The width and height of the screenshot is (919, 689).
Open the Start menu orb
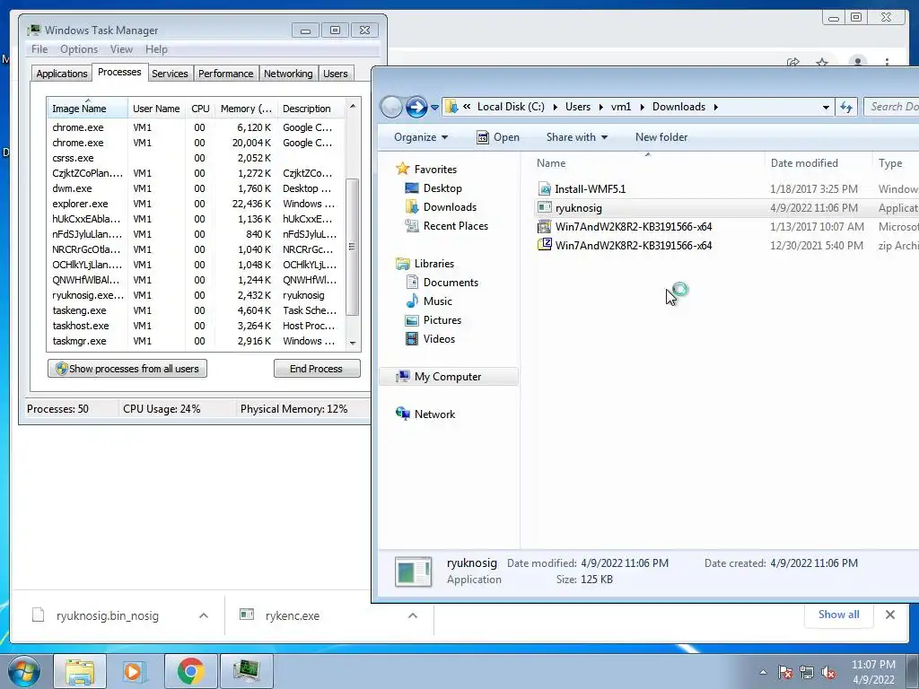coord(24,671)
